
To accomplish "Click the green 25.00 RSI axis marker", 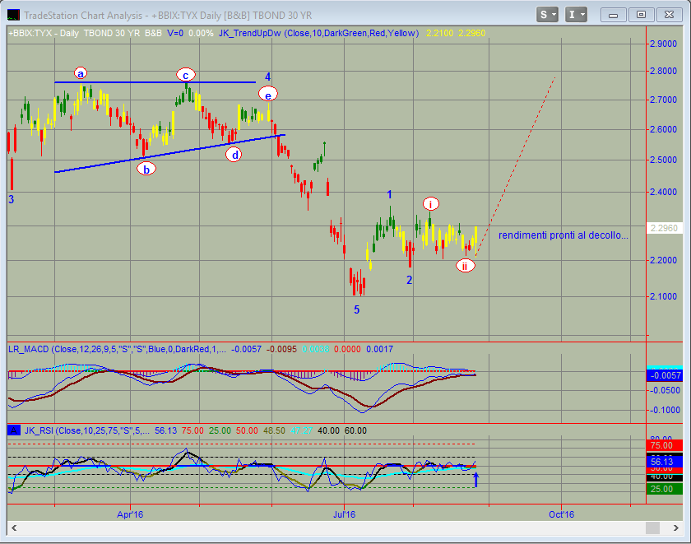I will [664, 489].
